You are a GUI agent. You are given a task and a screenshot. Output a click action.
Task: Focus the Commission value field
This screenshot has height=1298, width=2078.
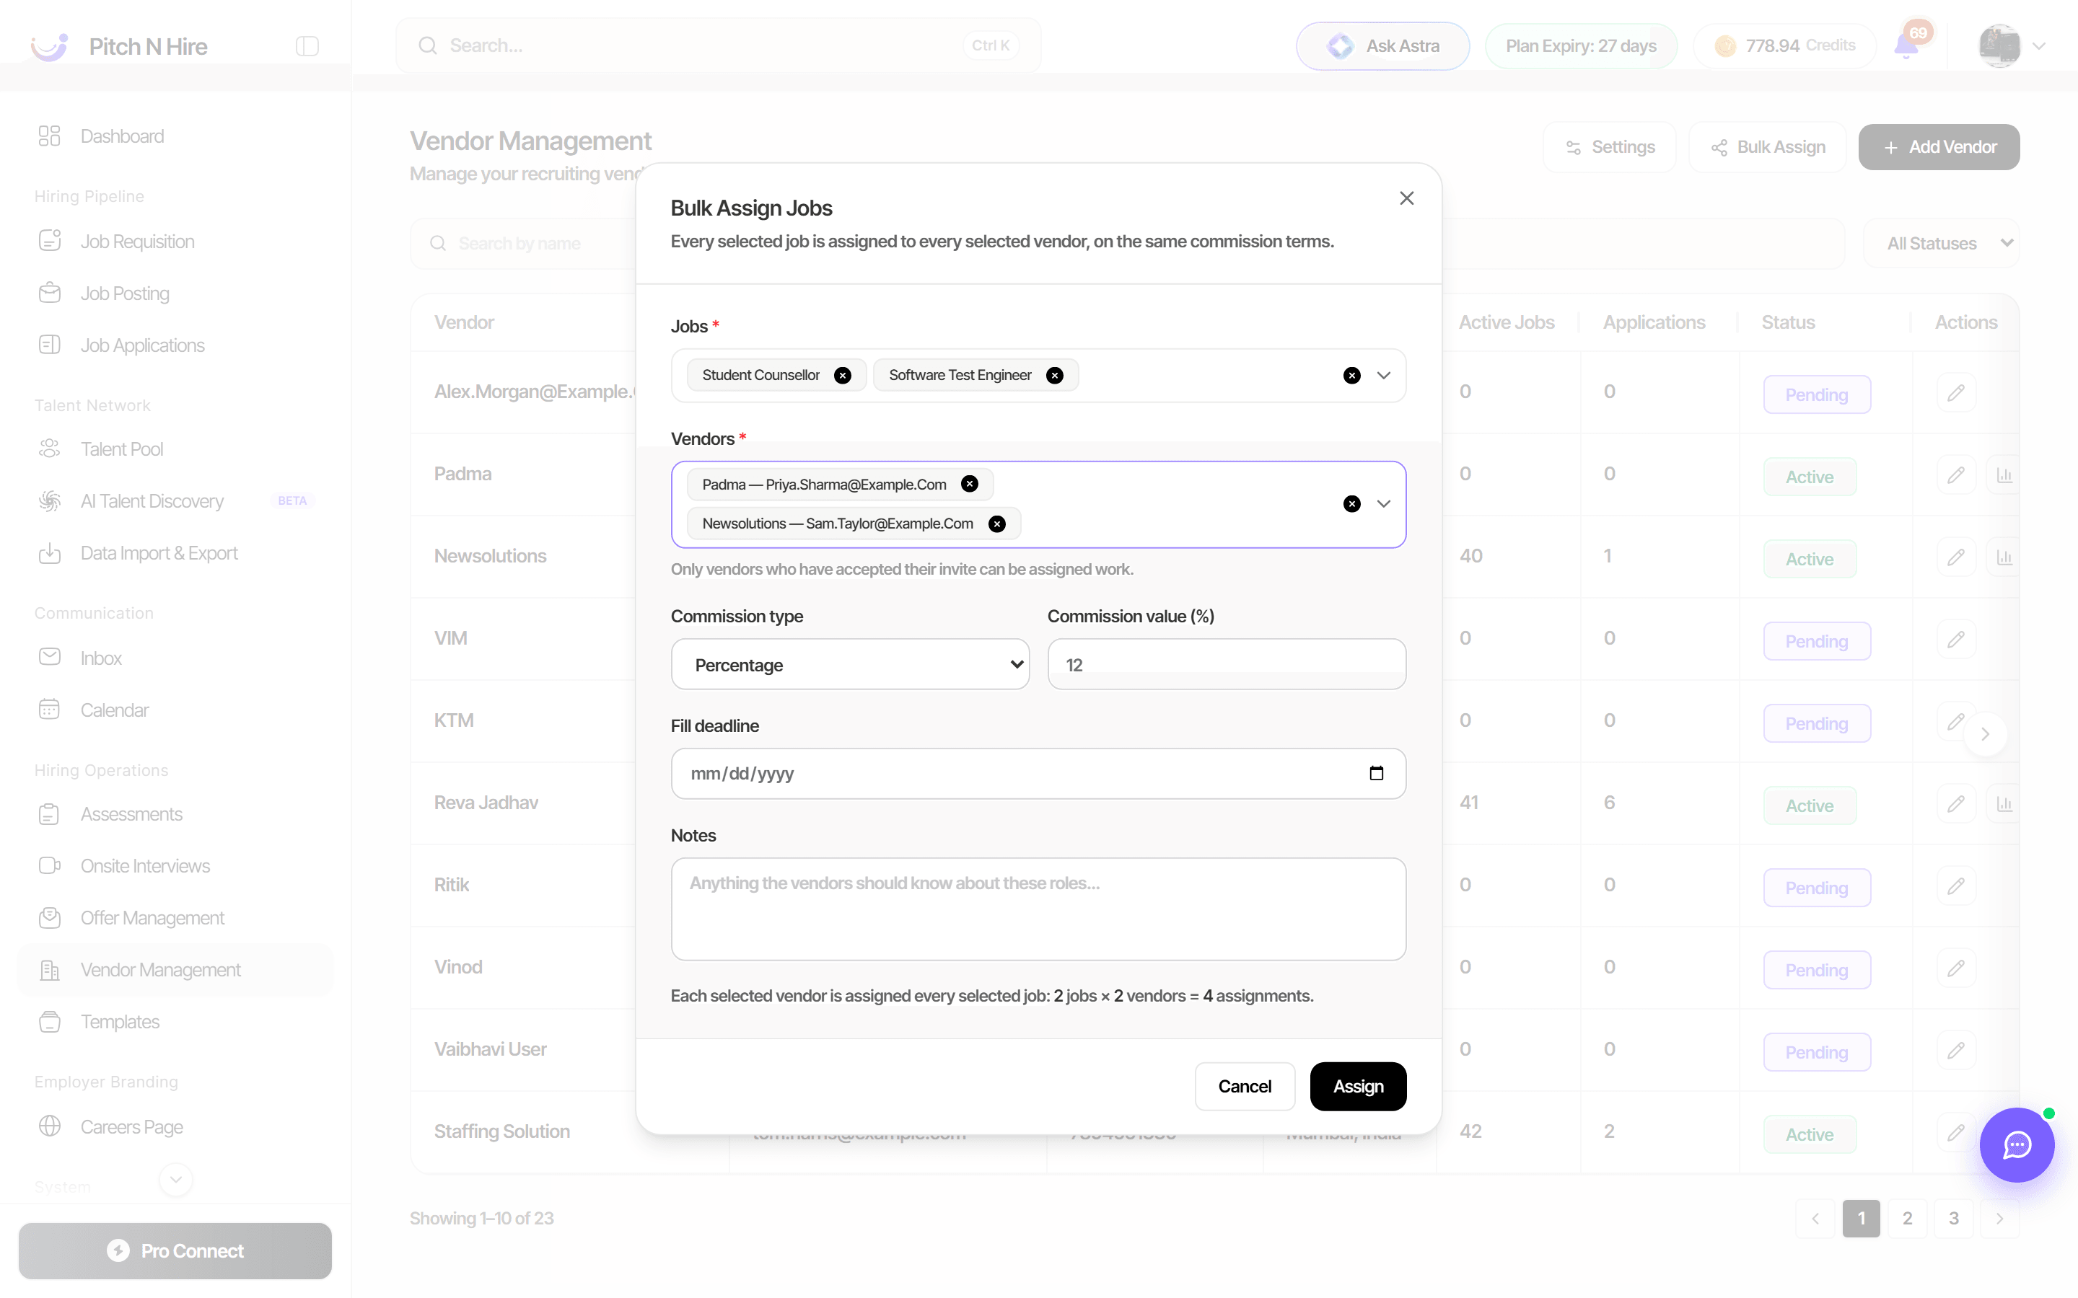1226,664
